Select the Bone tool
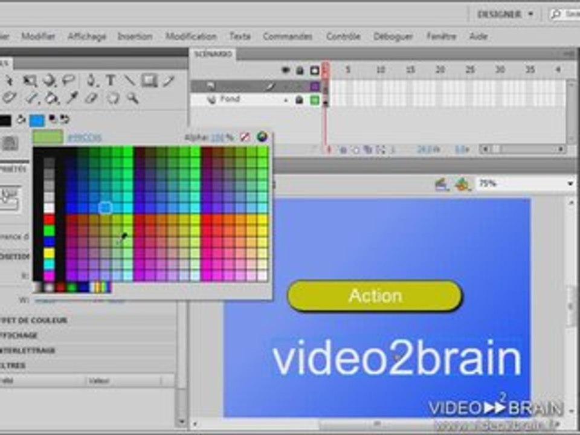This screenshot has width=580, height=435. [32, 98]
